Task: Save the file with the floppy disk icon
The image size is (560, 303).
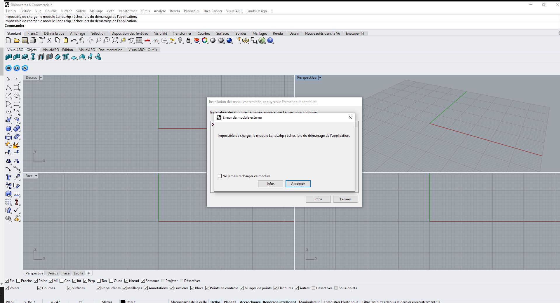Action: point(25,41)
